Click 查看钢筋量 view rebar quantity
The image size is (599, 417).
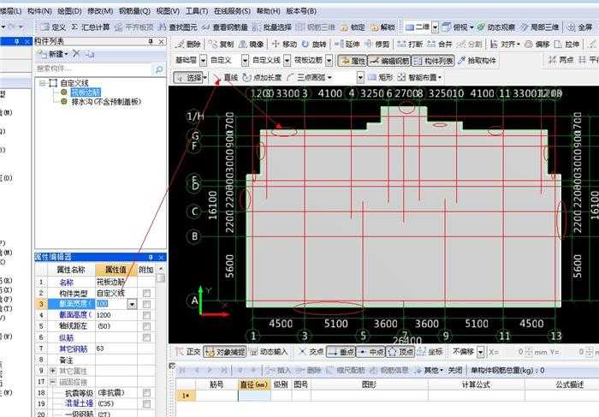pyautogui.click(x=225, y=27)
